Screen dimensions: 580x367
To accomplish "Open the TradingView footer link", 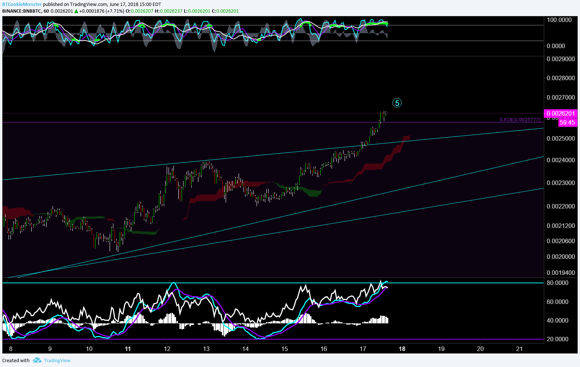I will point(57,361).
